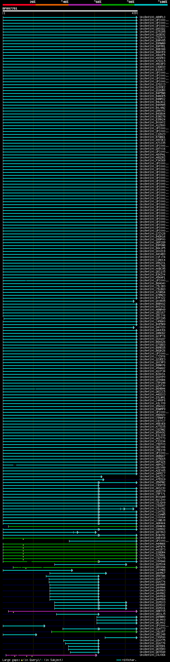Click UniRef100_A9U2F5 label
Viewport: 170px width, 662px height.
point(152,55)
